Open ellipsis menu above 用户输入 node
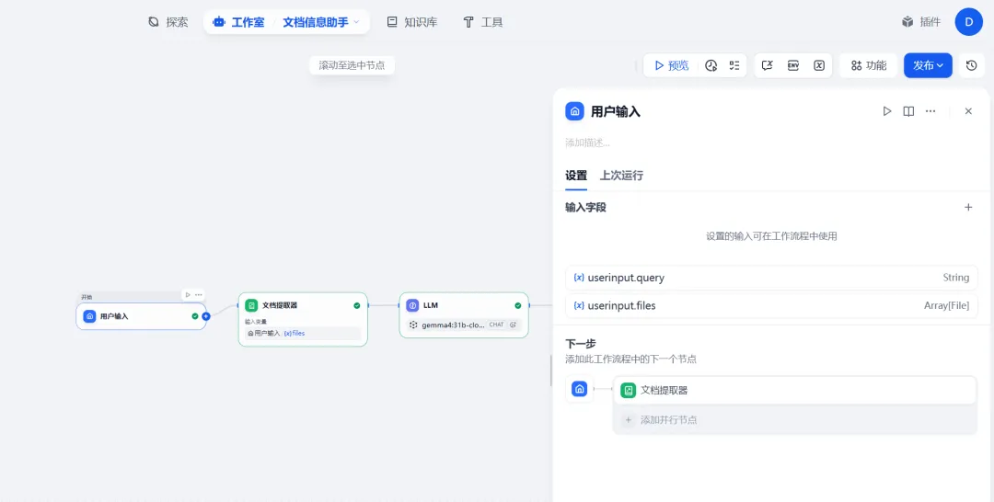The height and width of the screenshot is (502, 994). (x=199, y=294)
